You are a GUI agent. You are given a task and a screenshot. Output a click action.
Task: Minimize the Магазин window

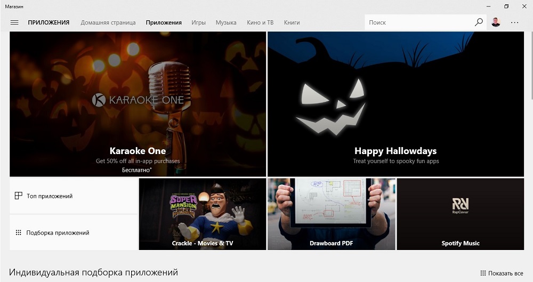(x=488, y=6)
